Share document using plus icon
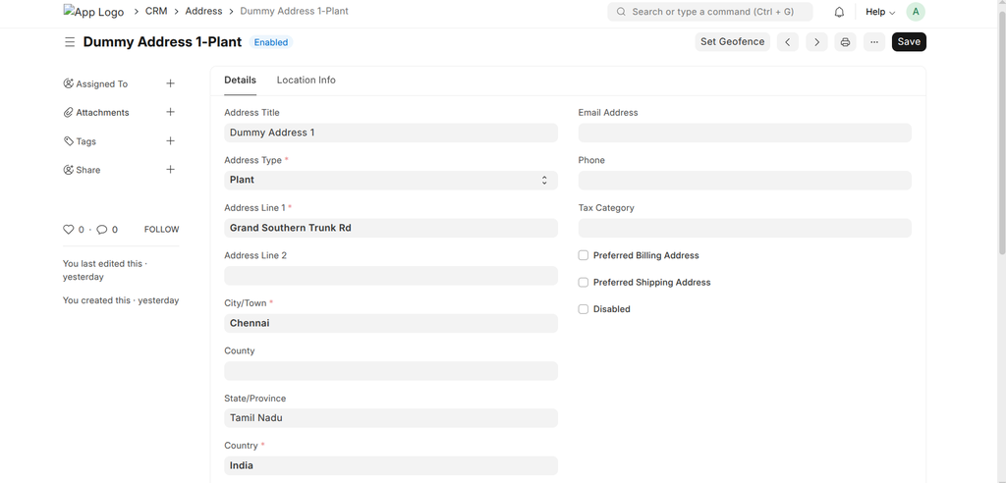The image size is (1006, 483). (x=171, y=169)
